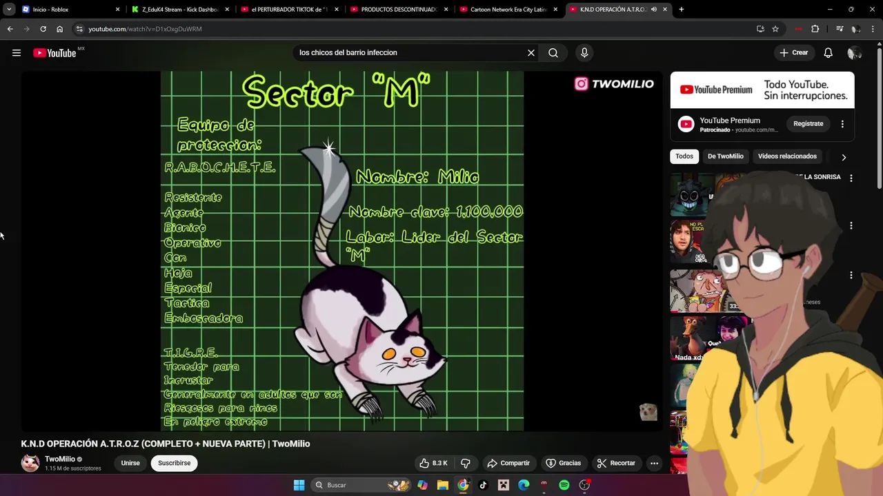View site information icon in address bar
This screenshot has height=496, width=883.
tap(79, 29)
